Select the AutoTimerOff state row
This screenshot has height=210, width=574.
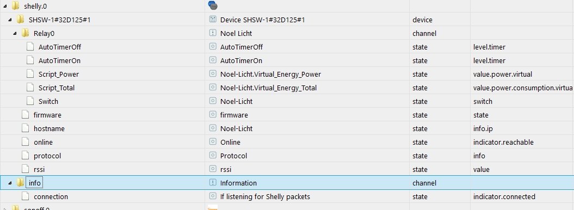[287, 47]
